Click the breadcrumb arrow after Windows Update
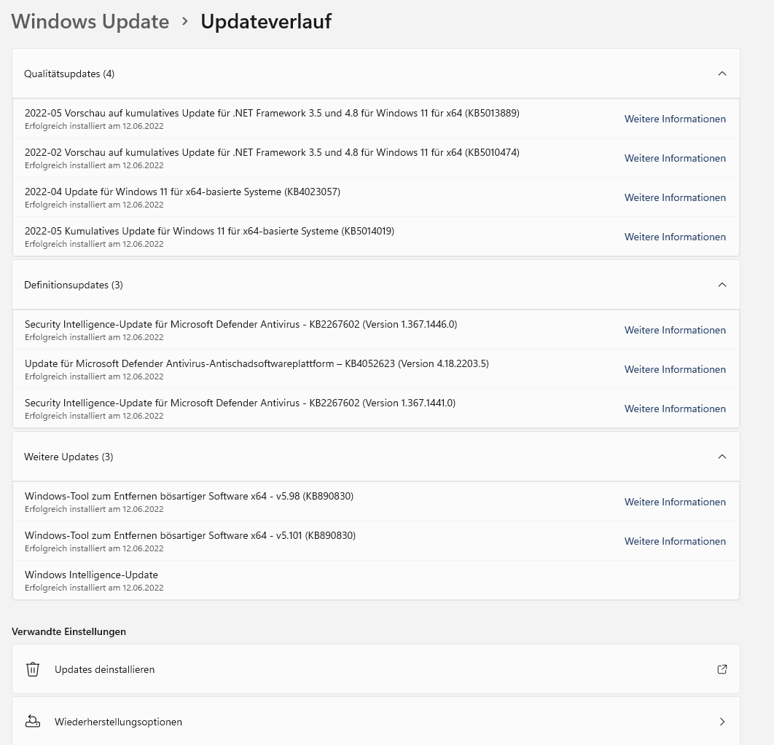 tap(185, 21)
